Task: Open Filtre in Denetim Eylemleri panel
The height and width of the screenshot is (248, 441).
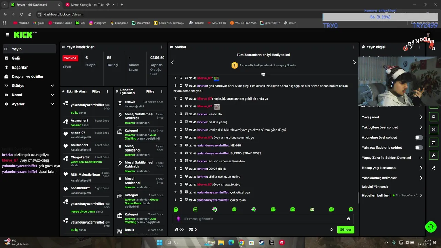Action: point(150,92)
